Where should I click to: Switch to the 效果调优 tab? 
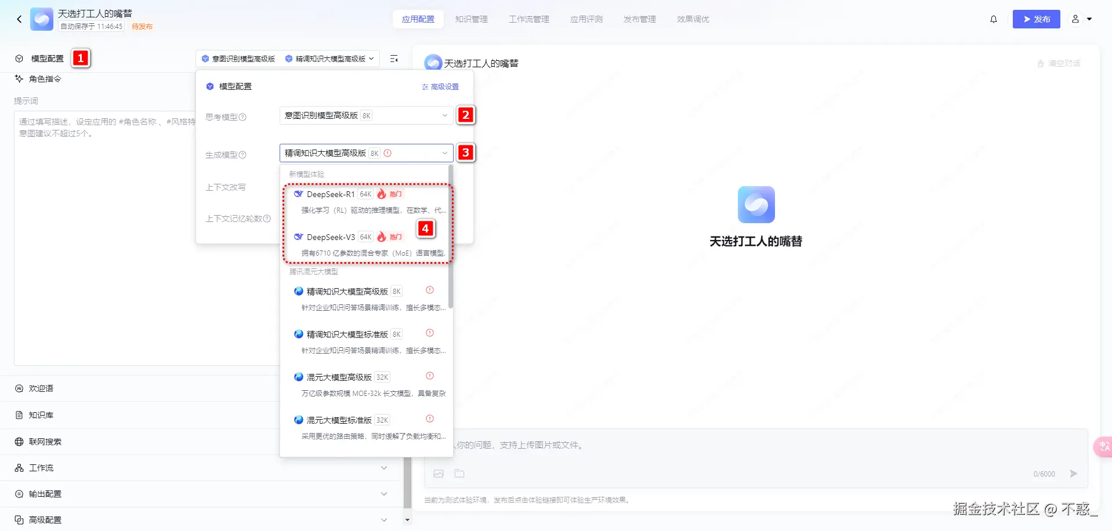pyautogui.click(x=693, y=19)
